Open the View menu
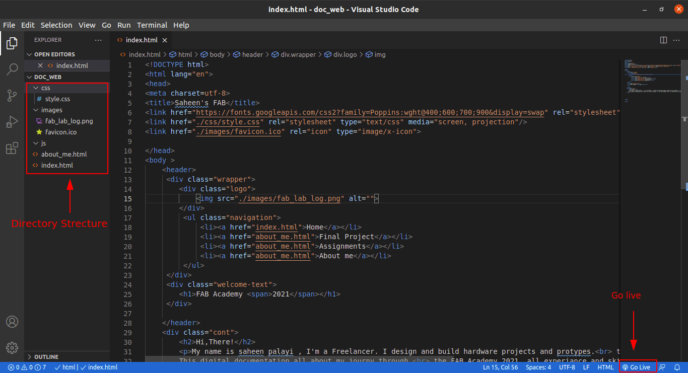The image size is (688, 373). [87, 25]
